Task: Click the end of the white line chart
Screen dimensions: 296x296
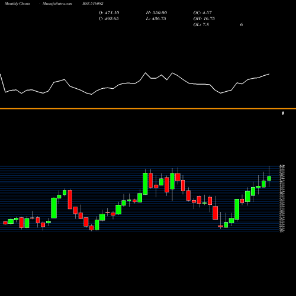Action: point(269,74)
